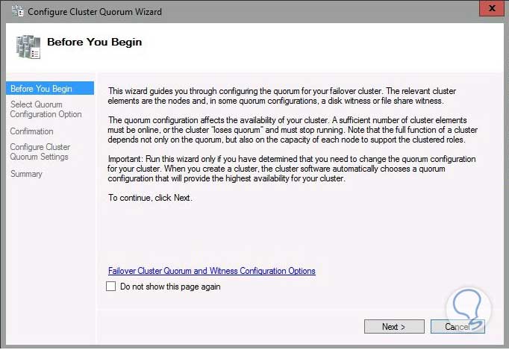Open Configure Cluster Quorum Settings step
509x350 pixels.
40,152
